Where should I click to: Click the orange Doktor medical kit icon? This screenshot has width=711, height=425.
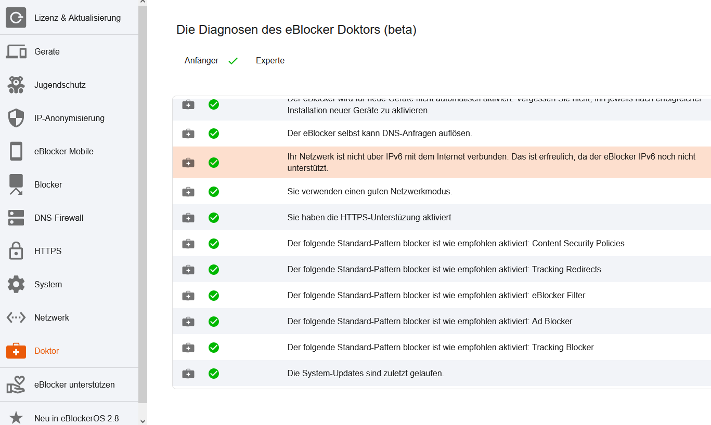16,351
